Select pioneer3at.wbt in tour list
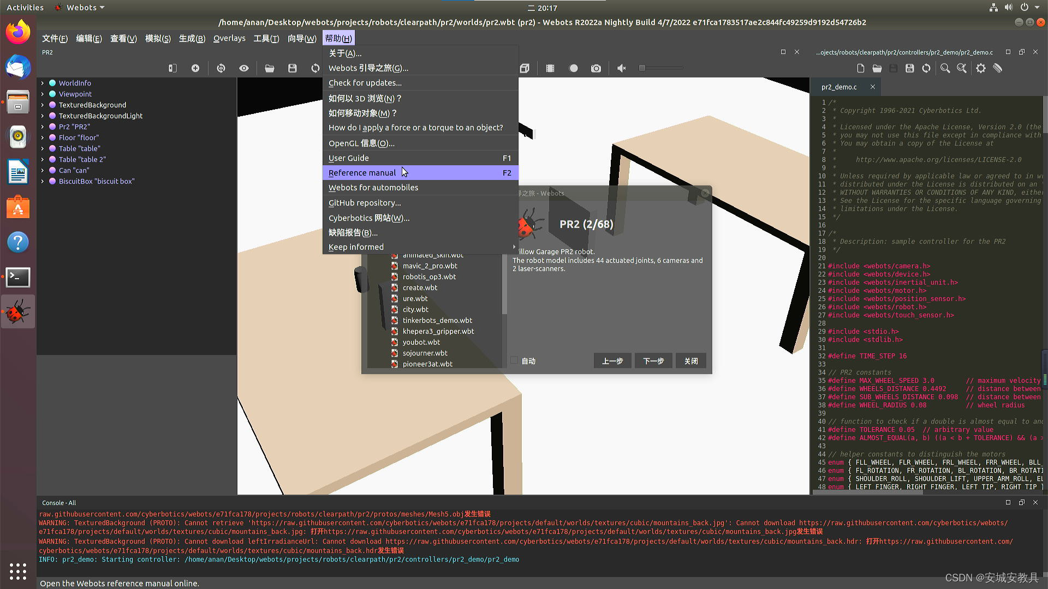The width and height of the screenshot is (1048, 589). pyautogui.click(x=427, y=364)
